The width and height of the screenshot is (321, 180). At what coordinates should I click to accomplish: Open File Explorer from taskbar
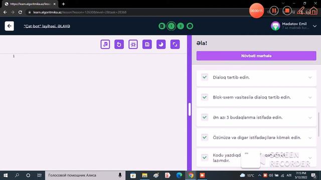144,175
